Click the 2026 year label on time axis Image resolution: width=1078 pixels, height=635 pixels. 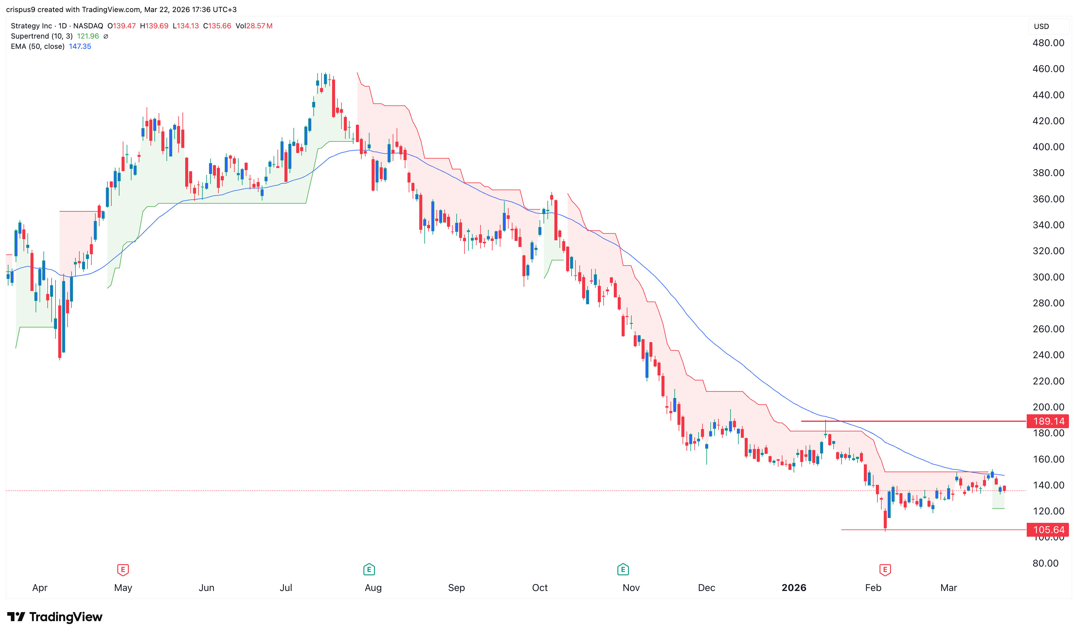tap(793, 587)
